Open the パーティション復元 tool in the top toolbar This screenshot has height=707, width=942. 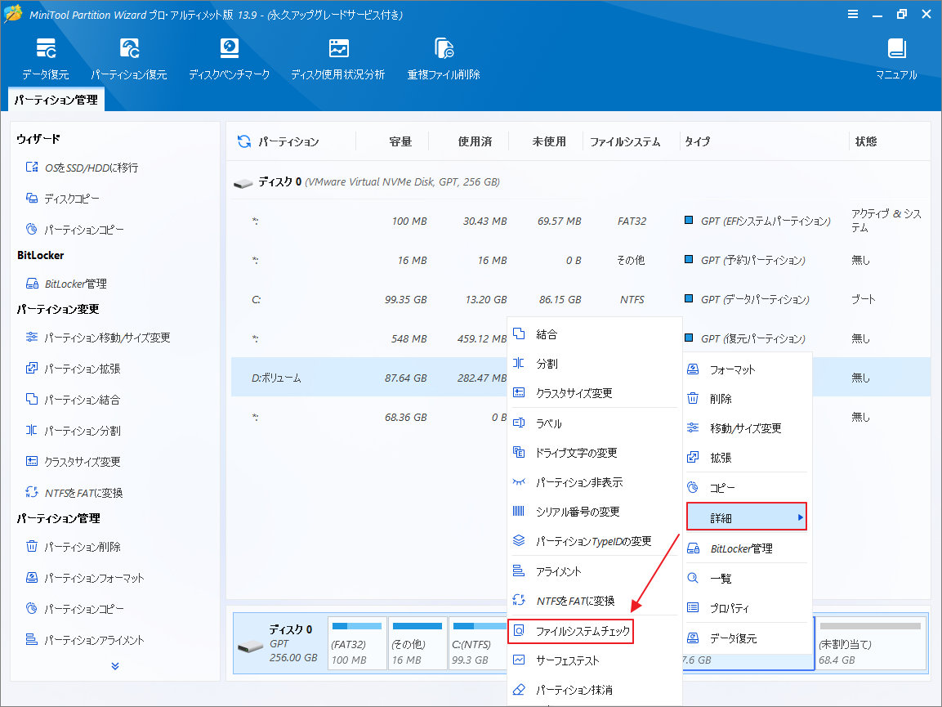coord(129,59)
